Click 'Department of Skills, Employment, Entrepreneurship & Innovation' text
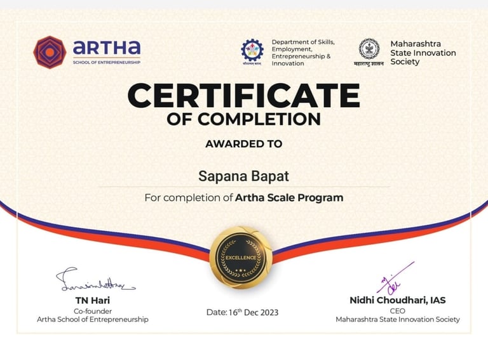The image size is (488, 347). (x=303, y=53)
